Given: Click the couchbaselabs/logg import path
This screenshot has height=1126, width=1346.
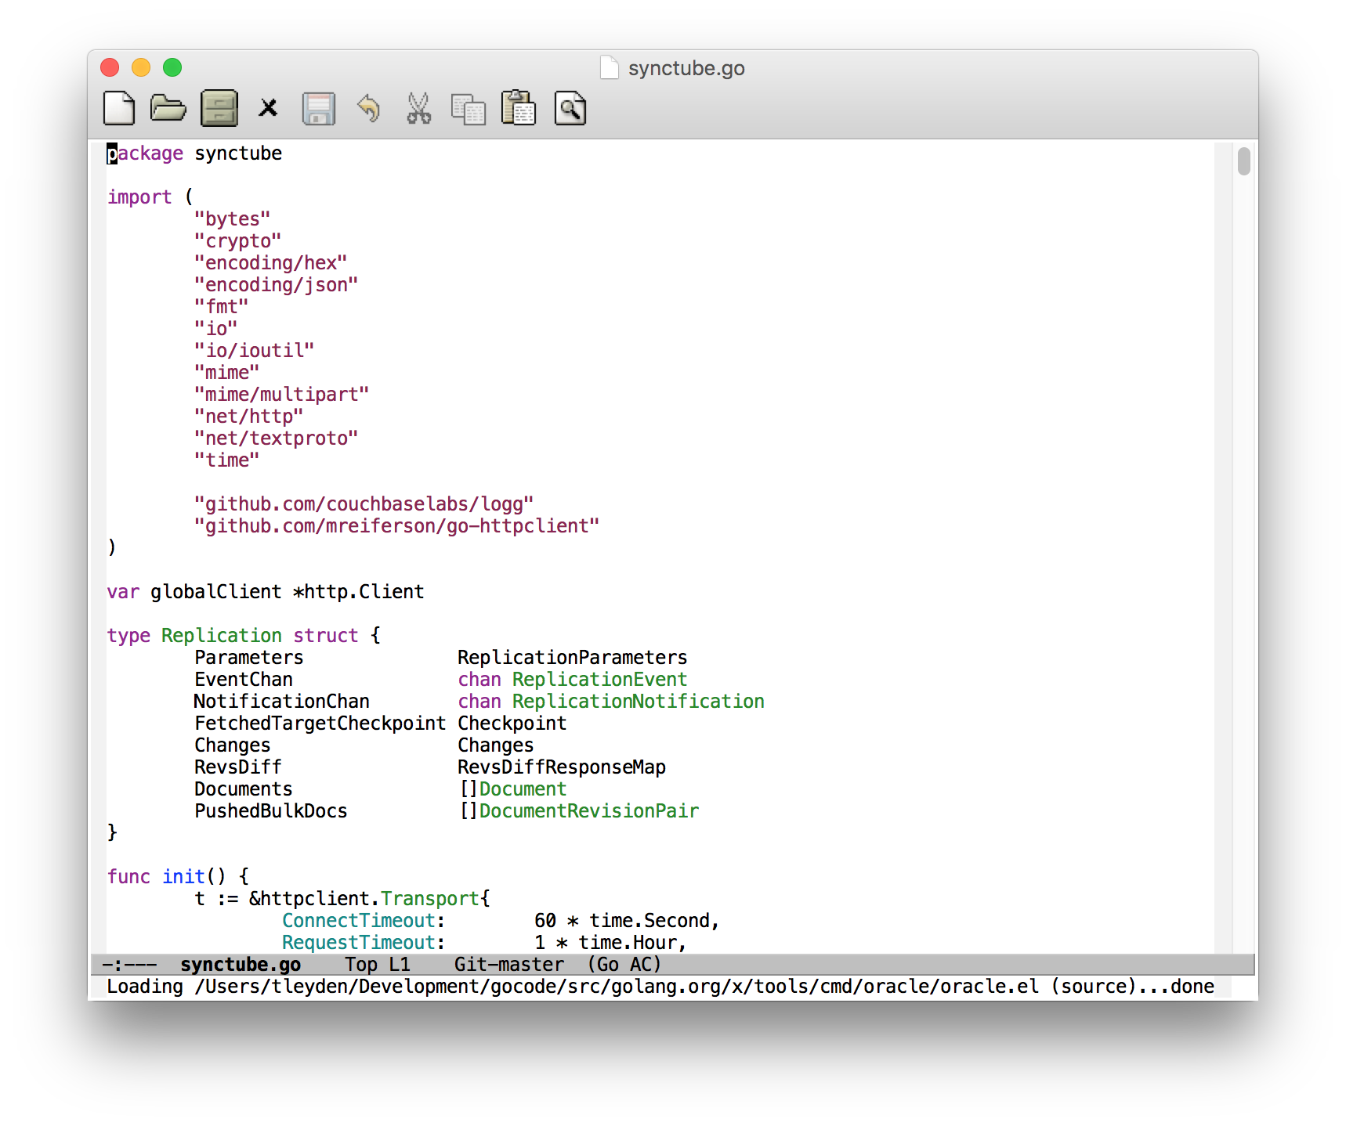Looking at the screenshot, I should coord(364,504).
